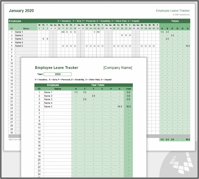Select the Year input field showing 2020

tap(58, 74)
